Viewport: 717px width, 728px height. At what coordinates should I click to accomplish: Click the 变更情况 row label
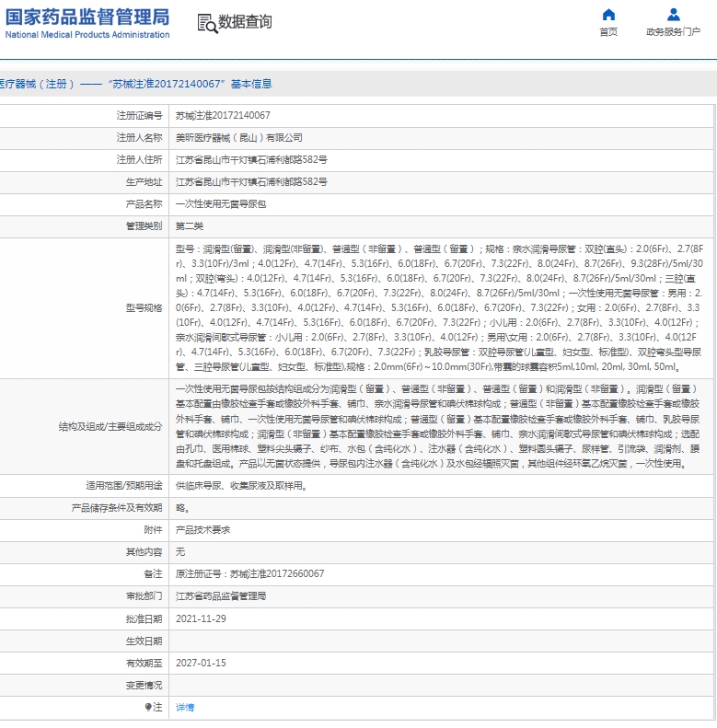point(144,685)
